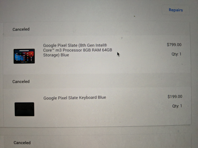This screenshot has height=148, width=198.
Task: Click Qty: 1 under the $799.00 price
Action: [x=176, y=54]
